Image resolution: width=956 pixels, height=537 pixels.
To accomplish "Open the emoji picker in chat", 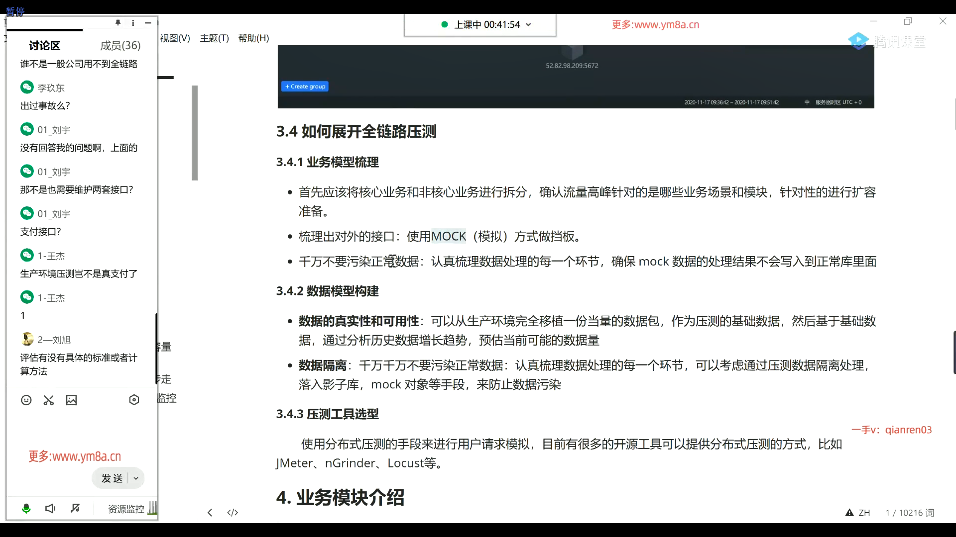I will [x=26, y=400].
